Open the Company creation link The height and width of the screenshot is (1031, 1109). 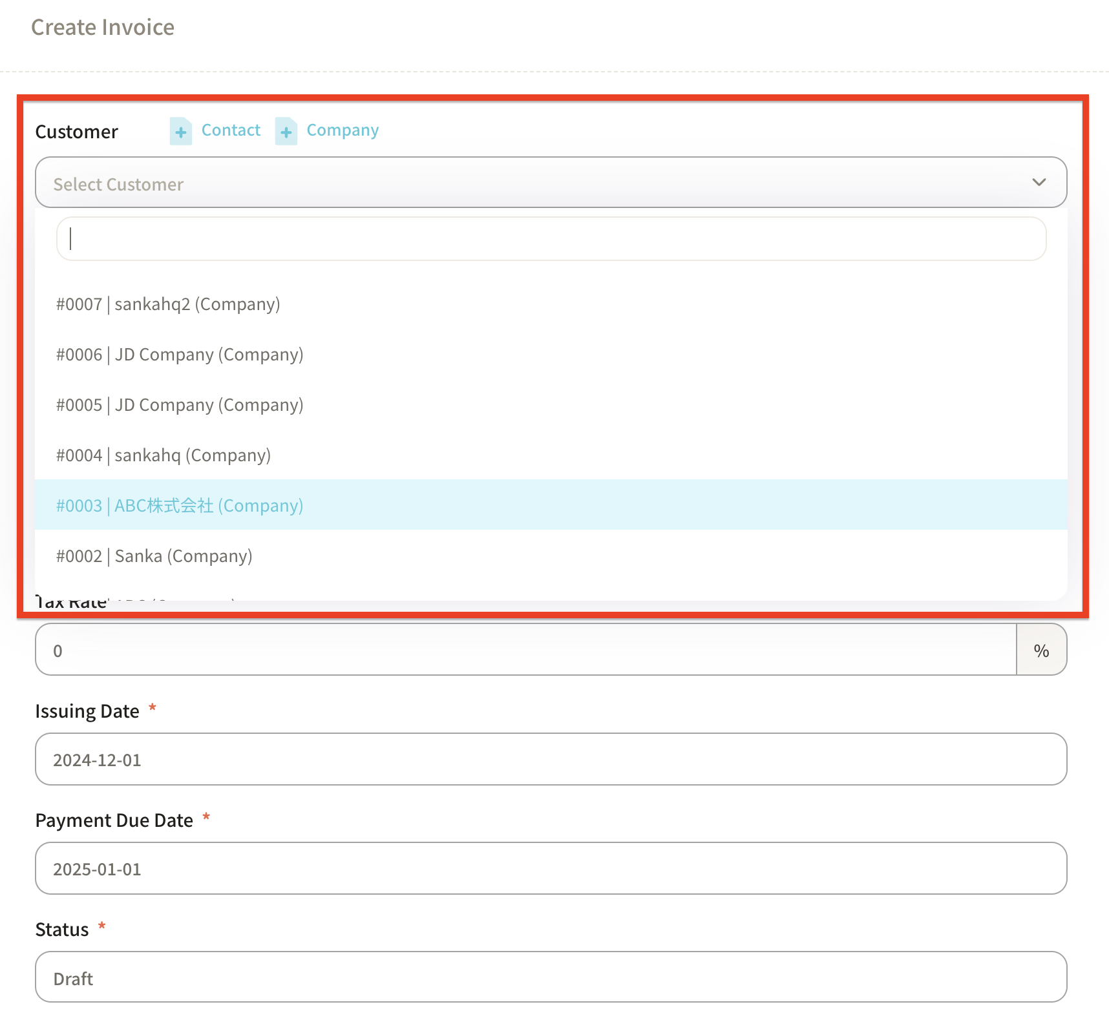pyautogui.click(x=342, y=130)
